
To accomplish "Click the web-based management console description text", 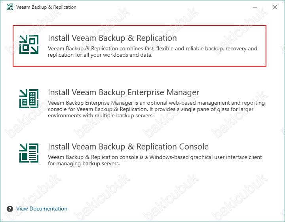I will click(x=156, y=103).
